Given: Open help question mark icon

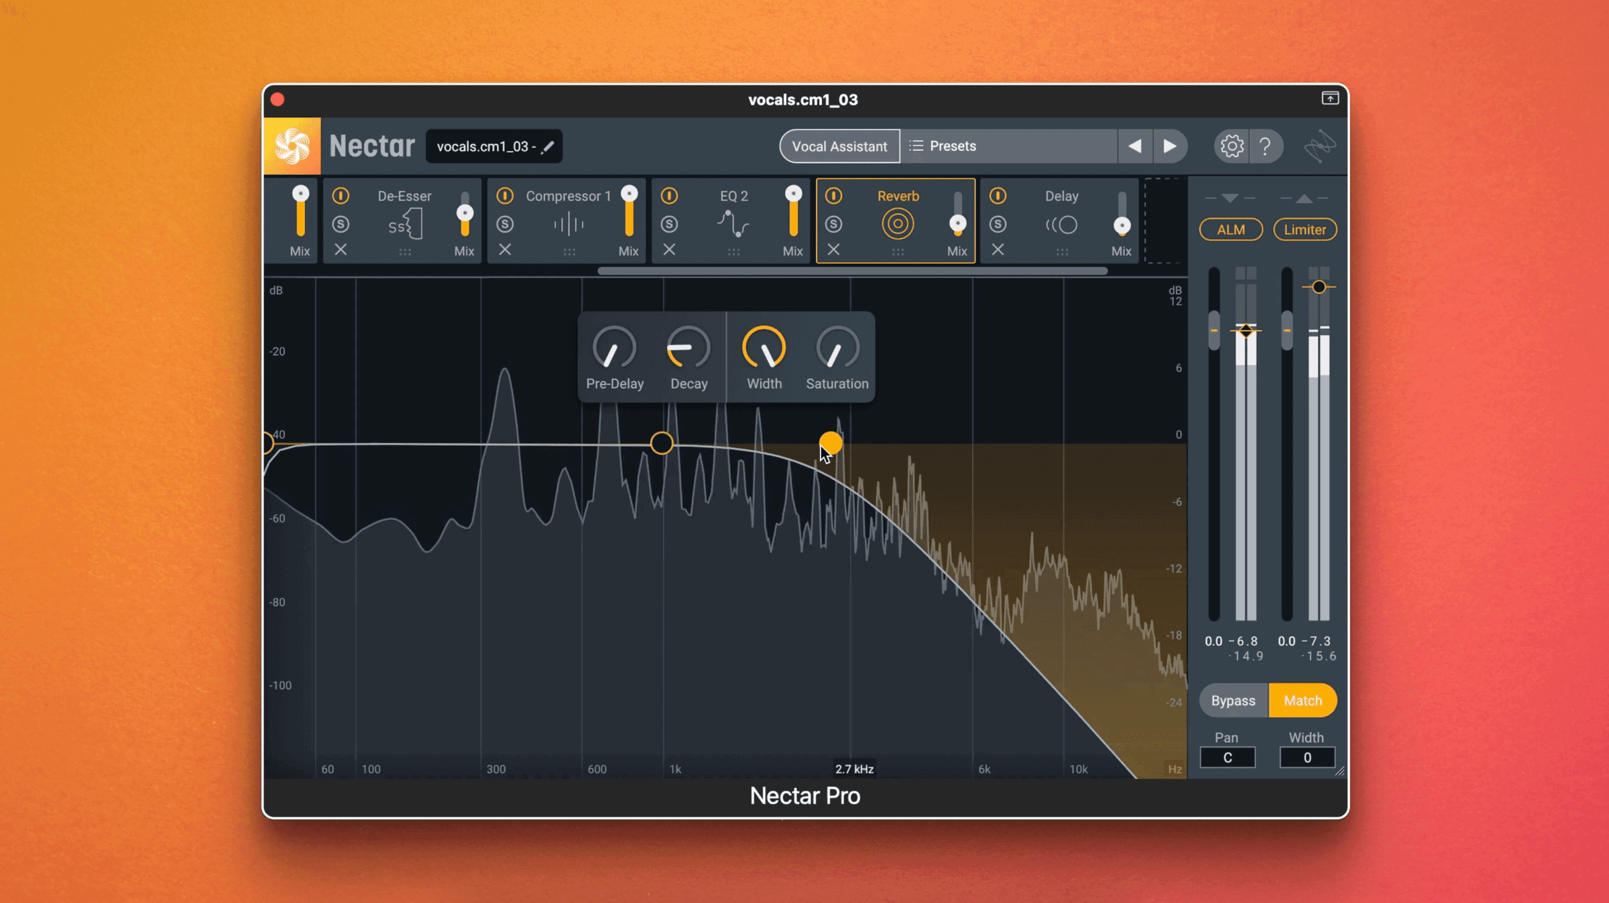Looking at the screenshot, I should [x=1265, y=146].
